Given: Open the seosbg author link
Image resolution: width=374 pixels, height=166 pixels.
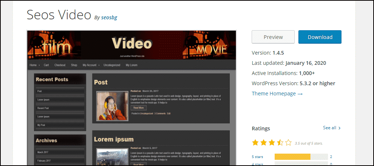Looking at the screenshot, I should coord(109,17).
